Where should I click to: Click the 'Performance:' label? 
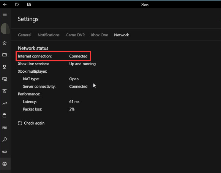coord(29,94)
